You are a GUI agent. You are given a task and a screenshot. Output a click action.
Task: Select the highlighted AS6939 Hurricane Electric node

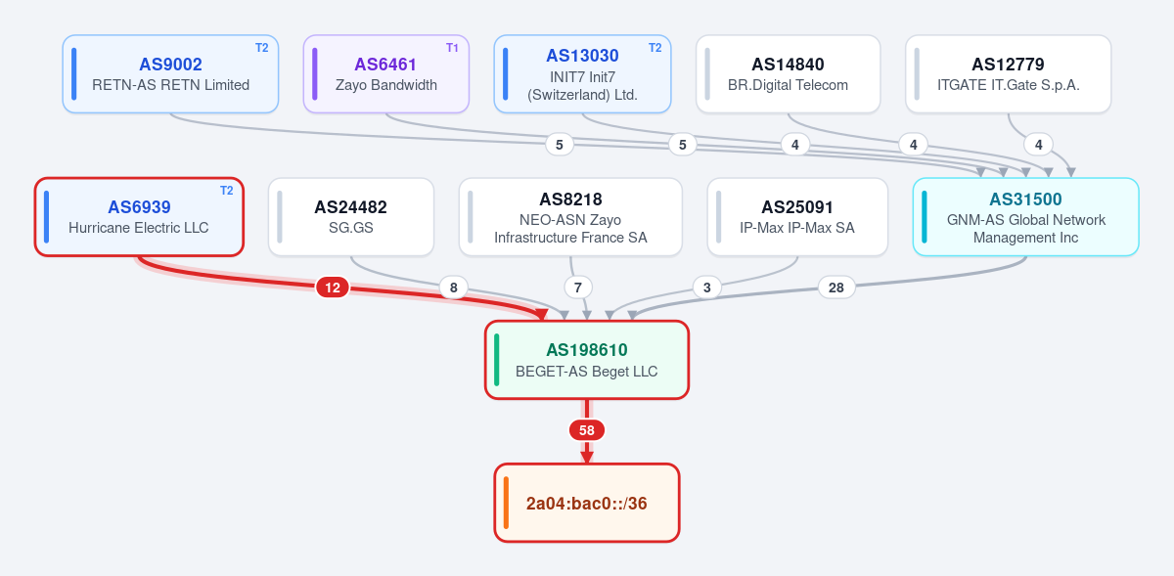(139, 217)
